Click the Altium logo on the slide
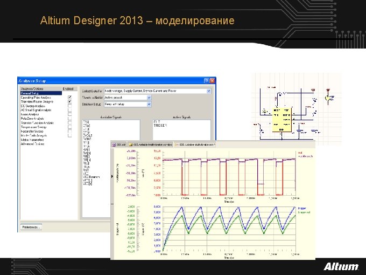366x275 pixels. point(341,266)
